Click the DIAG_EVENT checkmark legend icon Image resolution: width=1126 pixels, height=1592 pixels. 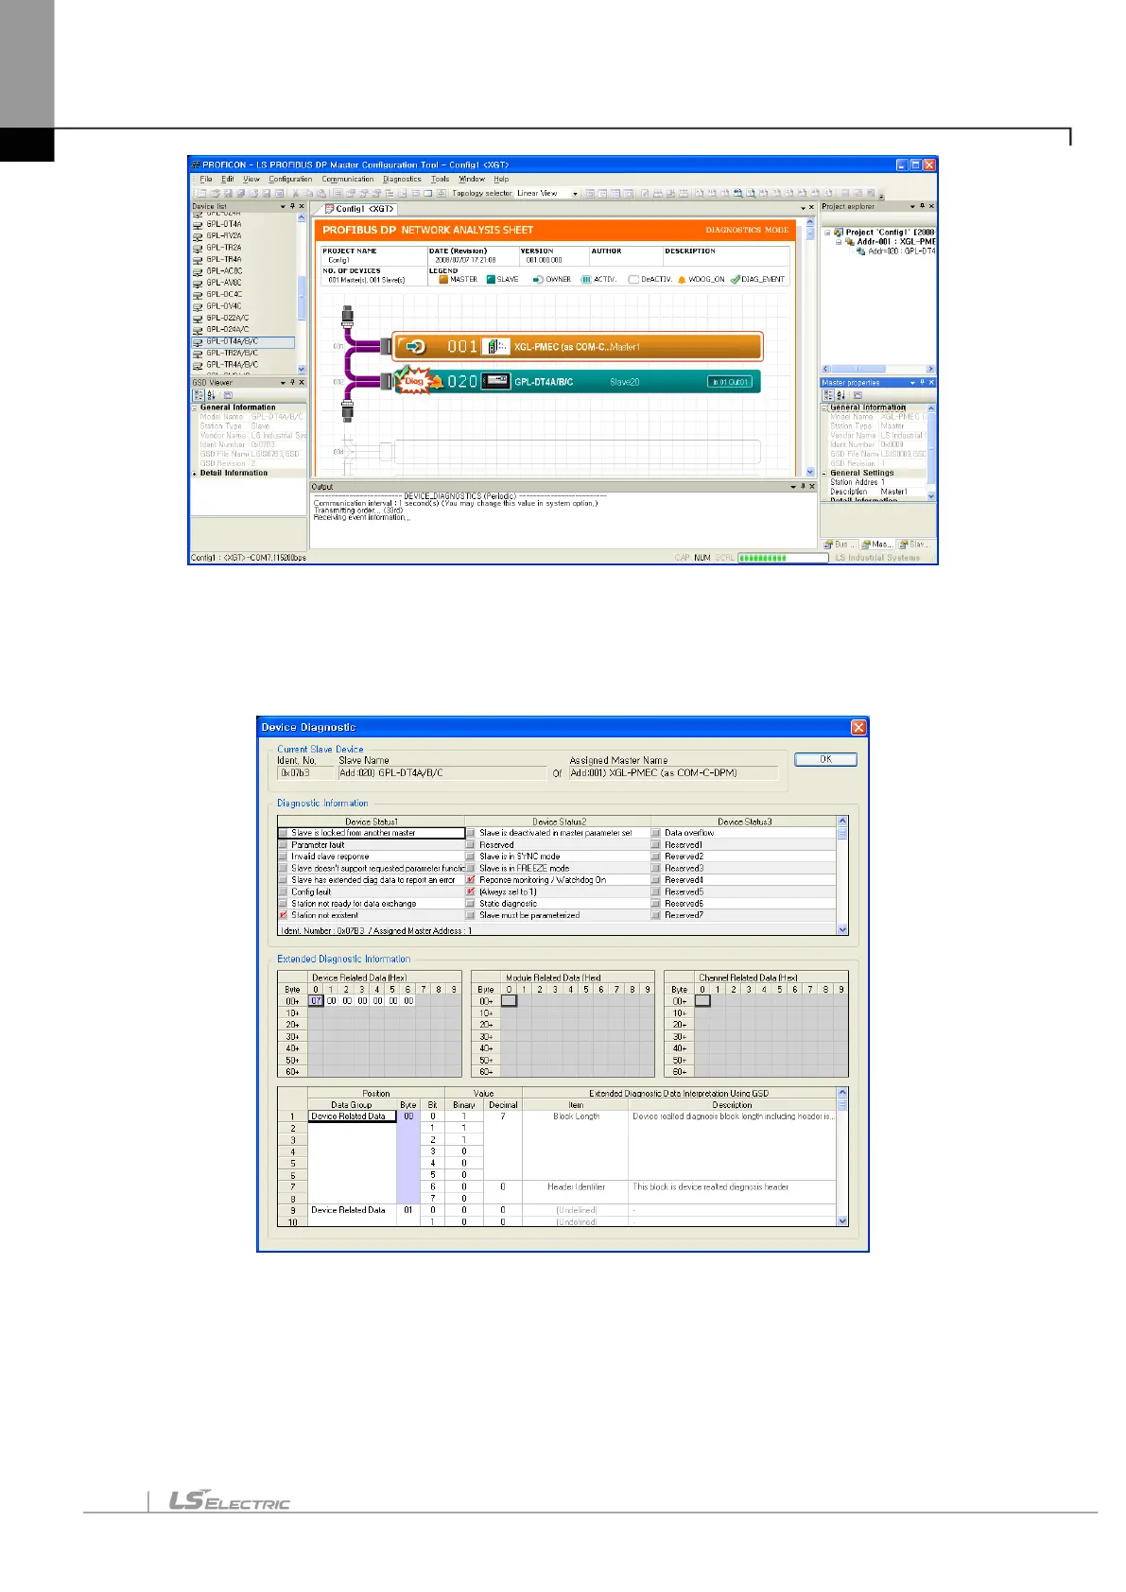pyautogui.click(x=735, y=280)
